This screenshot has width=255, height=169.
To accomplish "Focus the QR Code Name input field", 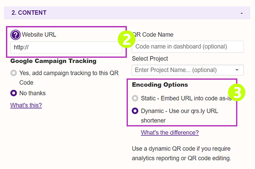I will pos(188,46).
